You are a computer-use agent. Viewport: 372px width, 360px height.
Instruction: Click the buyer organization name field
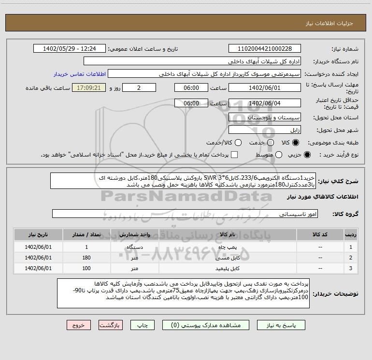click(x=192, y=61)
